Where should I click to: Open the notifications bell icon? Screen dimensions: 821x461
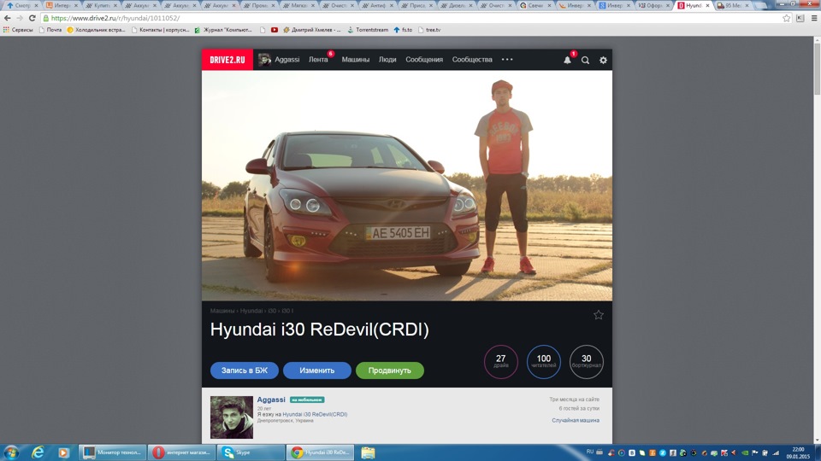[x=567, y=60]
